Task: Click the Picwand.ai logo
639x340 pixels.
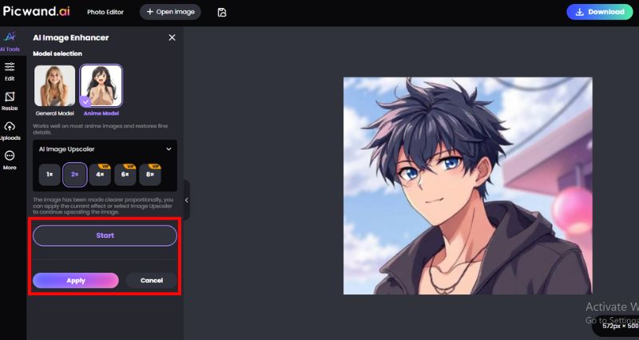Action: [36, 11]
